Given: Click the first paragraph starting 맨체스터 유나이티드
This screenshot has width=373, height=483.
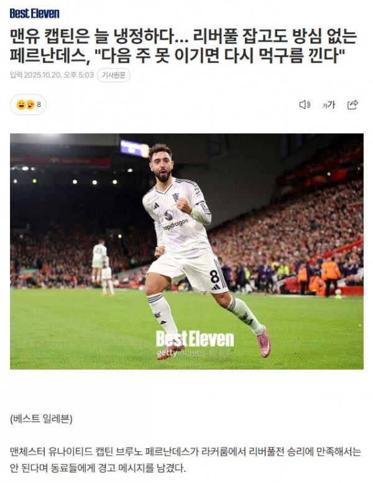Looking at the screenshot, I should click(185, 460).
